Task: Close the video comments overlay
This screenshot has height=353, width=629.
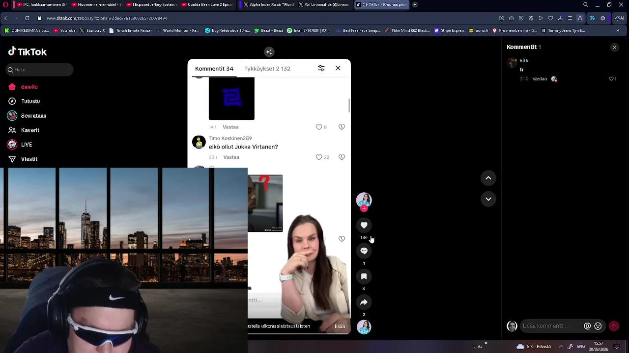Action: (338, 68)
